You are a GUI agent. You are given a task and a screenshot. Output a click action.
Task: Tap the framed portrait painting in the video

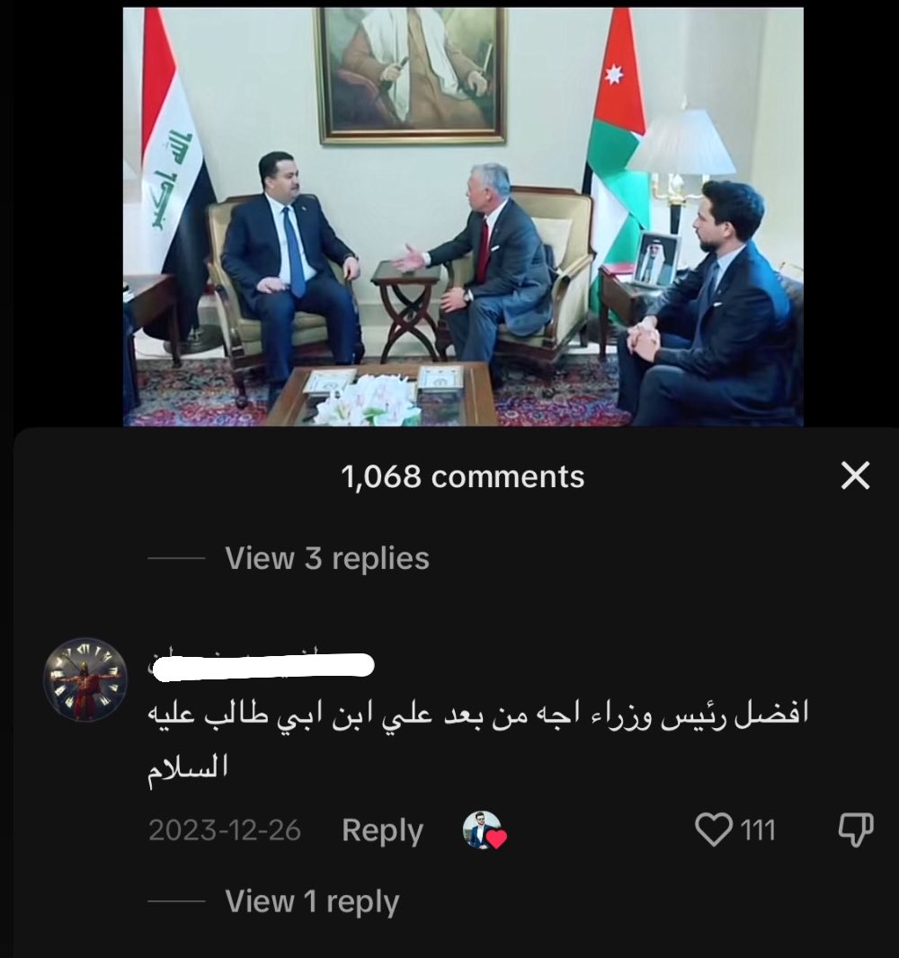[412, 75]
